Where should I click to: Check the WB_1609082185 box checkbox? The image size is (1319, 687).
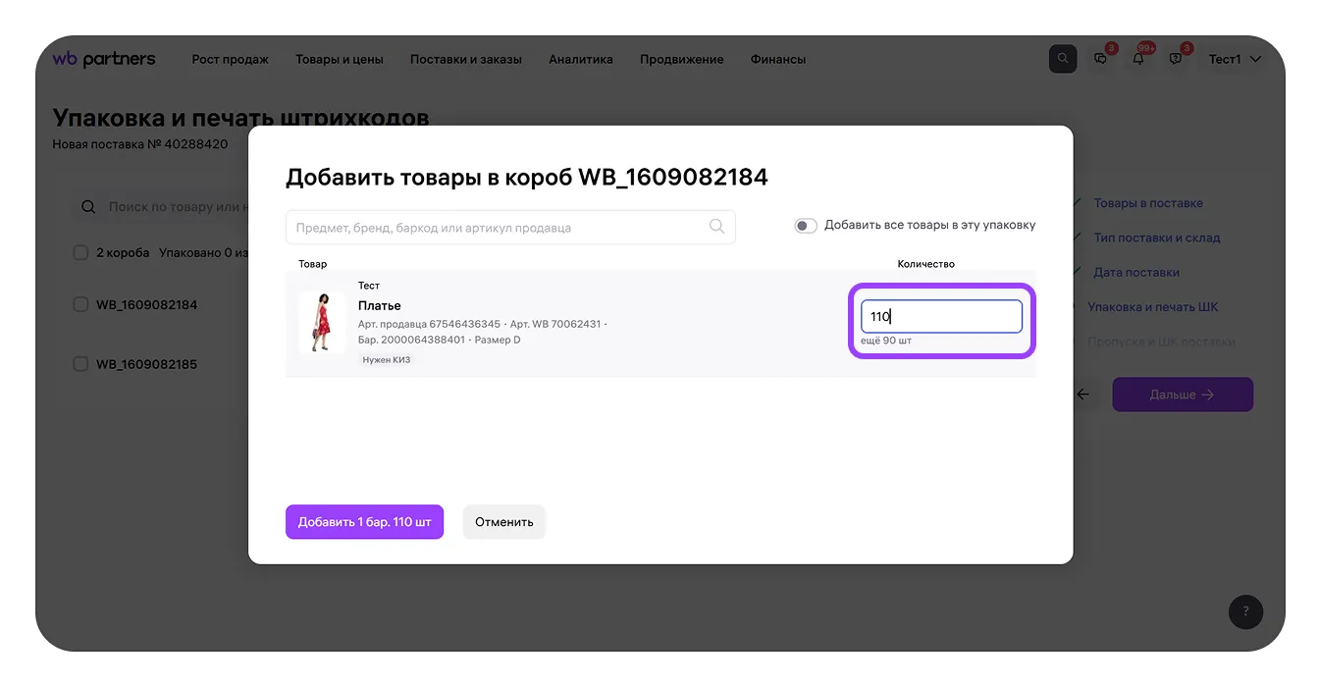tap(81, 364)
